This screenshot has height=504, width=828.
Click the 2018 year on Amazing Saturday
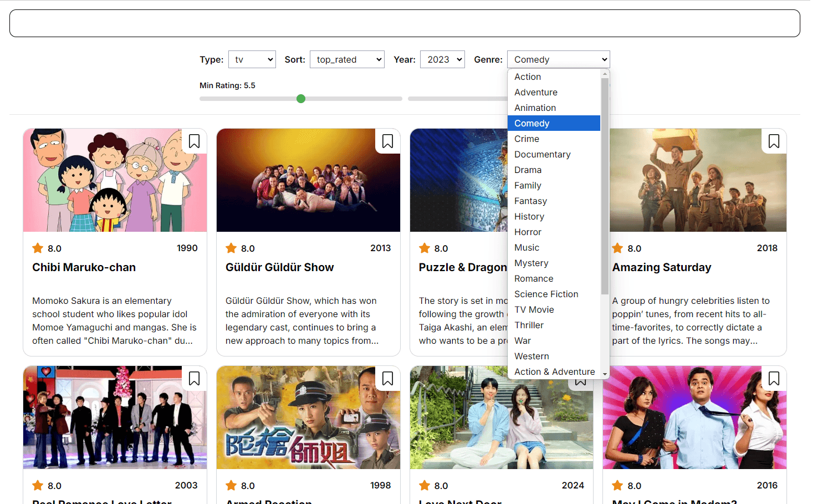[767, 248]
